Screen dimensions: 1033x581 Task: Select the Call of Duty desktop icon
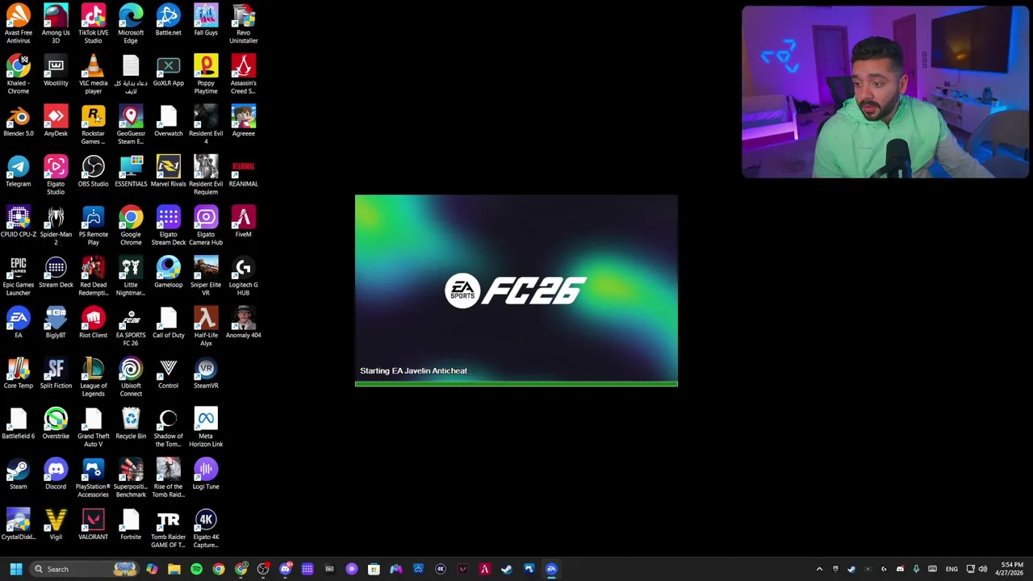(168, 323)
